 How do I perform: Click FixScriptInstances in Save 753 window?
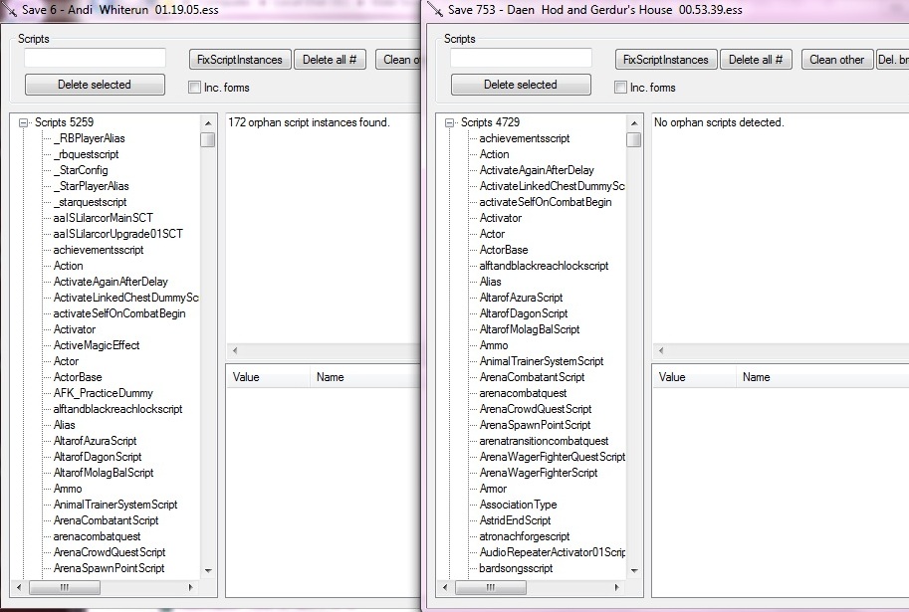(x=665, y=60)
